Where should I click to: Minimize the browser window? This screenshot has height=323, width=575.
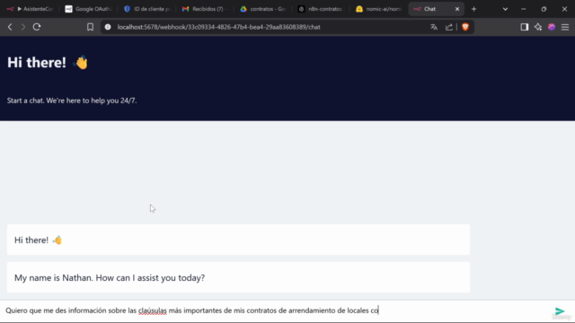(523, 9)
